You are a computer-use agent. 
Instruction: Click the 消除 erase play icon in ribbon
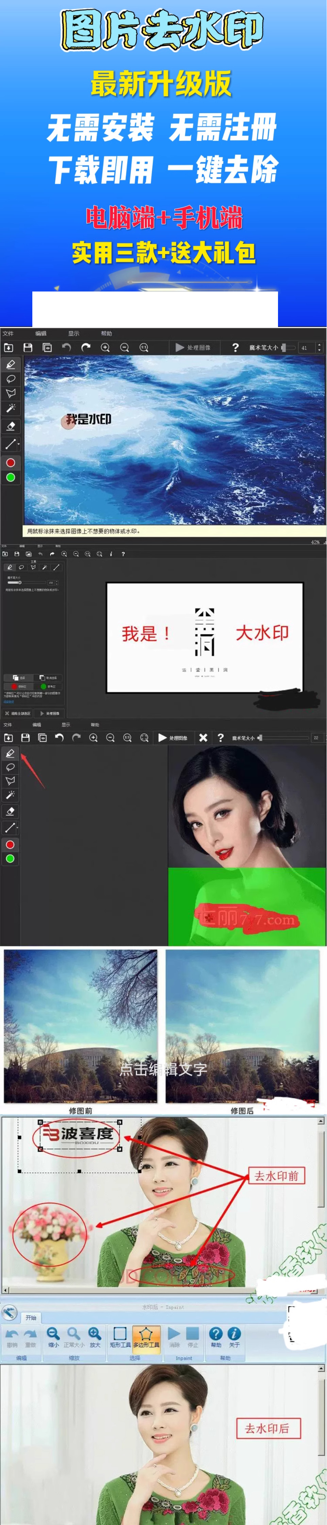point(174,1335)
